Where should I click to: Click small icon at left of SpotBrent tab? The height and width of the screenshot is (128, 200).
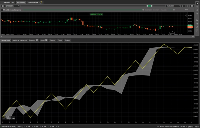(2, 2)
